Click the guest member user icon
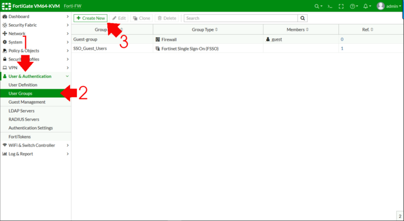Screen dimensions: 404x221 pyautogui.click(x=268, y=39)
